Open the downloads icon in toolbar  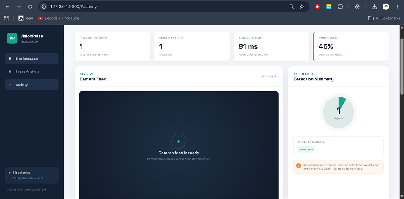pyautogui.click(x=374, y=7)
